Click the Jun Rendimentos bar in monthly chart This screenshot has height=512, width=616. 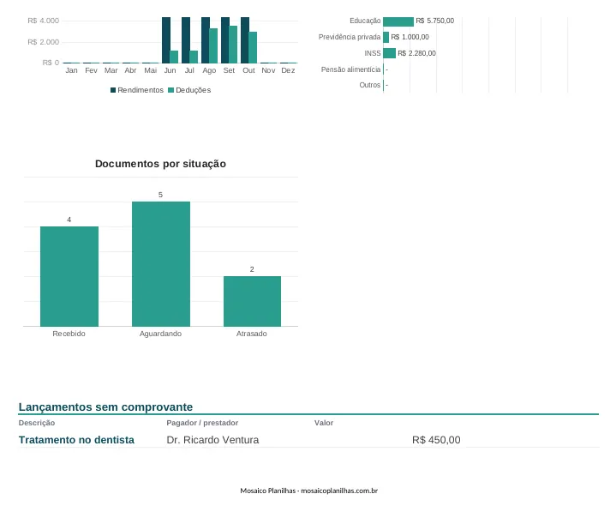click(166, 40)
